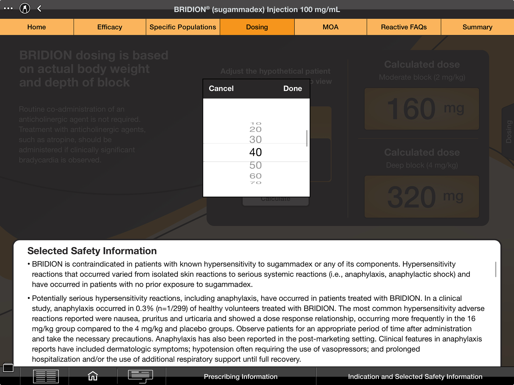Select the Dosing tab
This screenshot has height=385, width=514.
tap(257, 27)
